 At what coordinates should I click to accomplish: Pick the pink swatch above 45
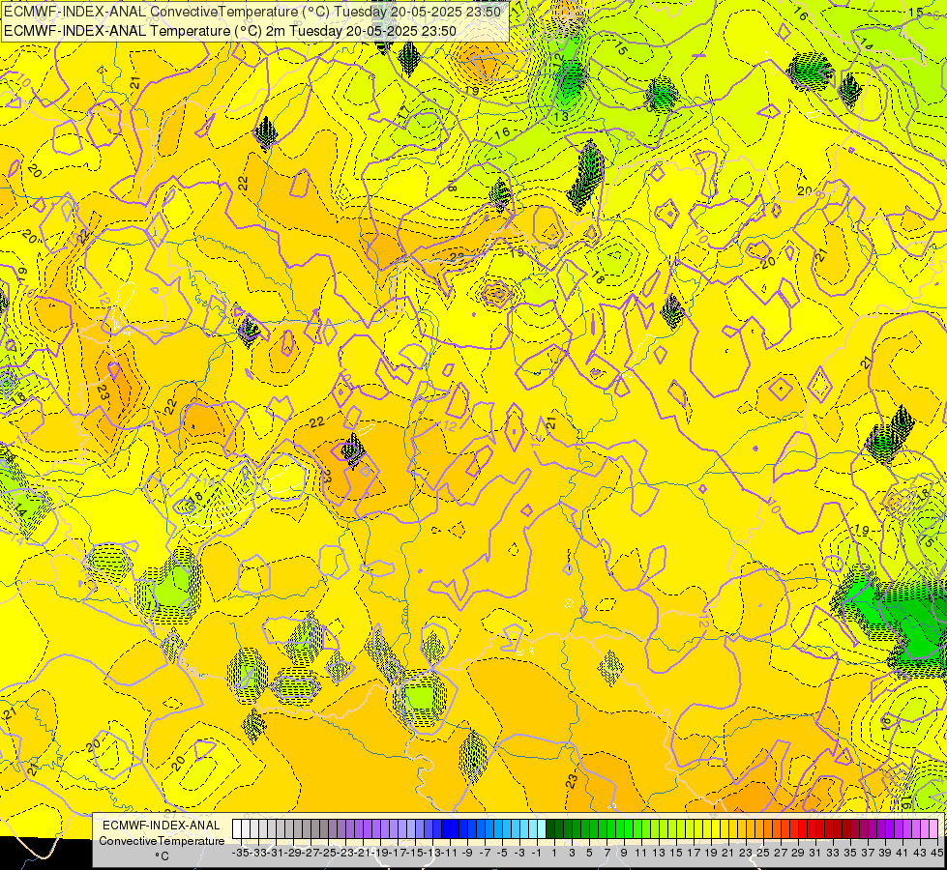[x=933, y=828]
